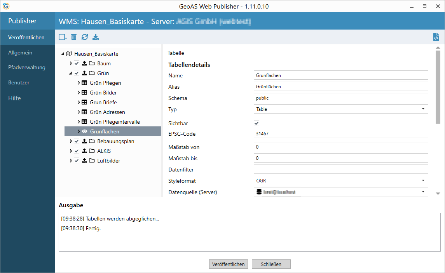Click the Schema input field
Screen dimensions: 445x273
341,98
